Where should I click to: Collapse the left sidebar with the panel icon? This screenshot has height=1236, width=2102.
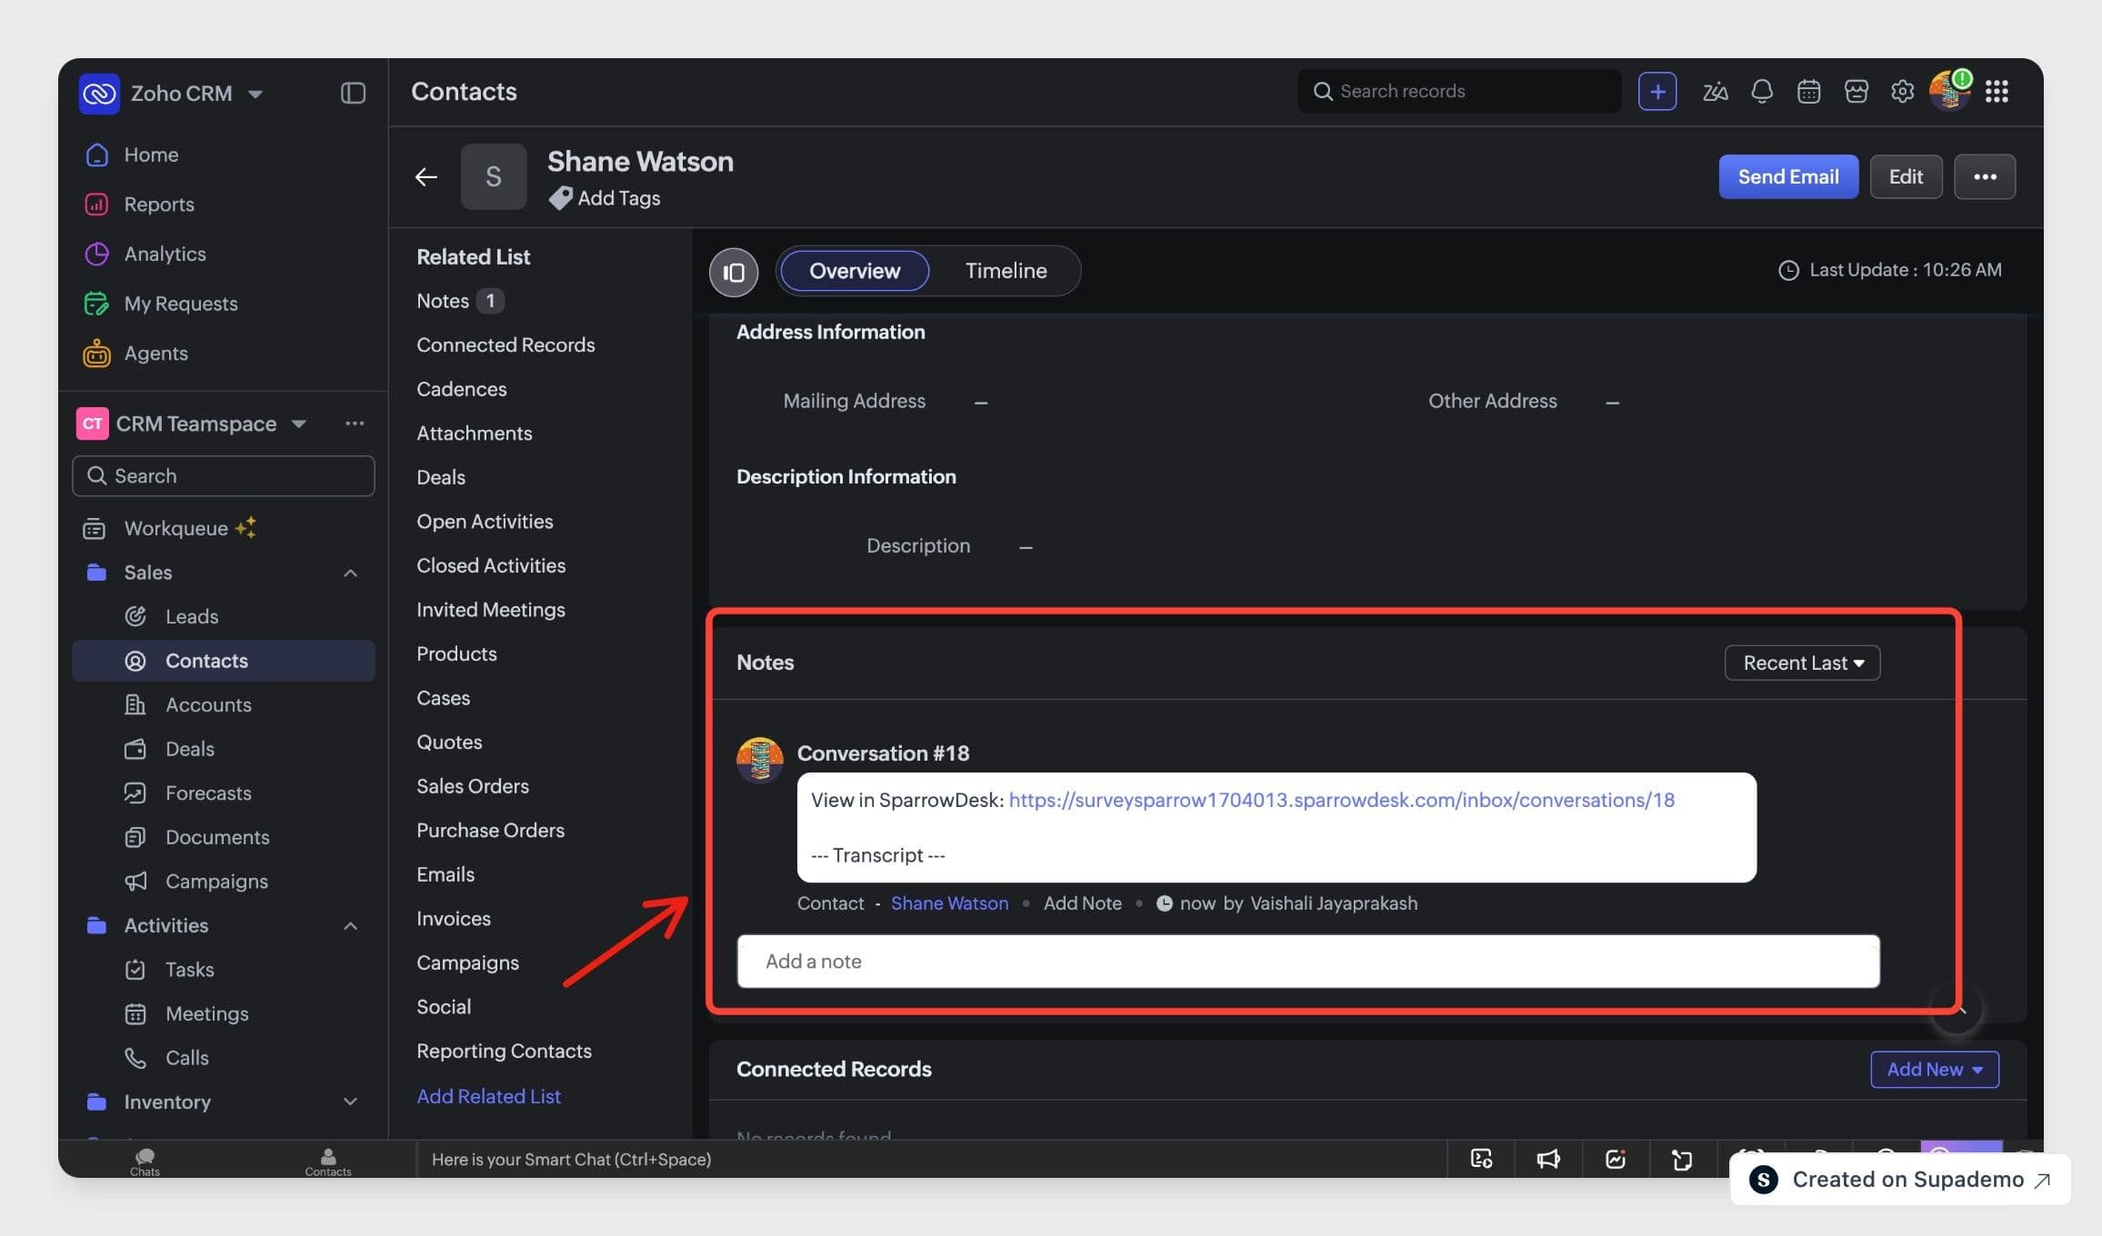353,93
